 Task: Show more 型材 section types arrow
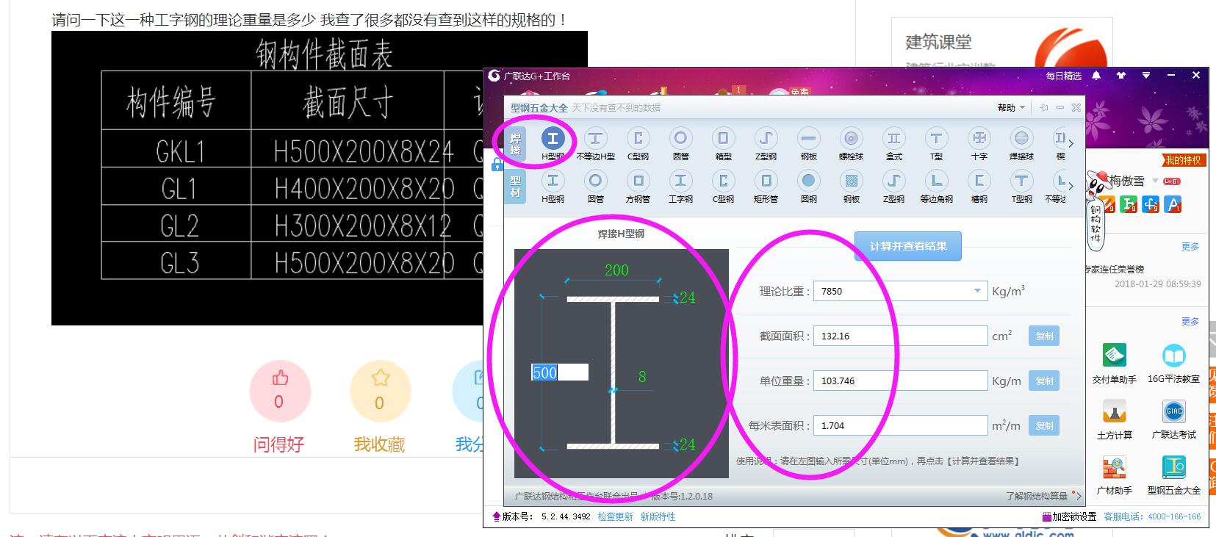click(1071, 186)
